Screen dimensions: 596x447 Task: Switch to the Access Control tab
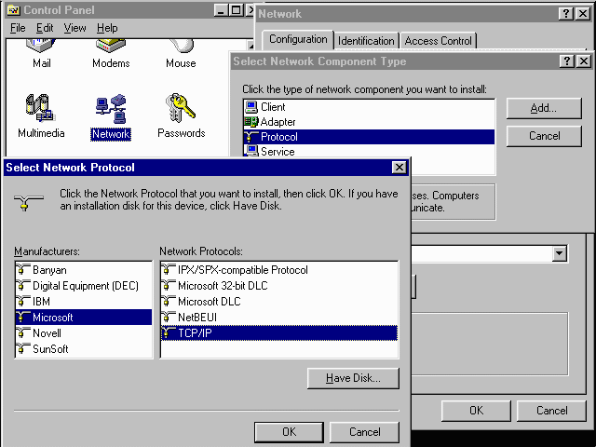(439, 41)
